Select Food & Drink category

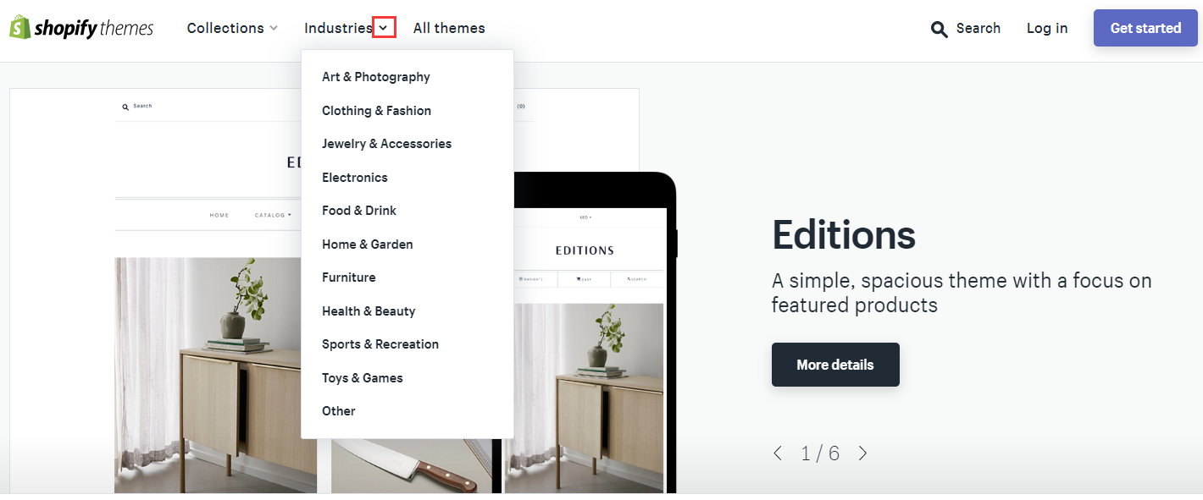pyautogui.click(x=359, y=211)
